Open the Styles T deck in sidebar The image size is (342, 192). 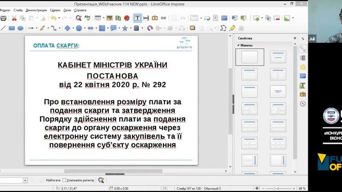point(302,85)
